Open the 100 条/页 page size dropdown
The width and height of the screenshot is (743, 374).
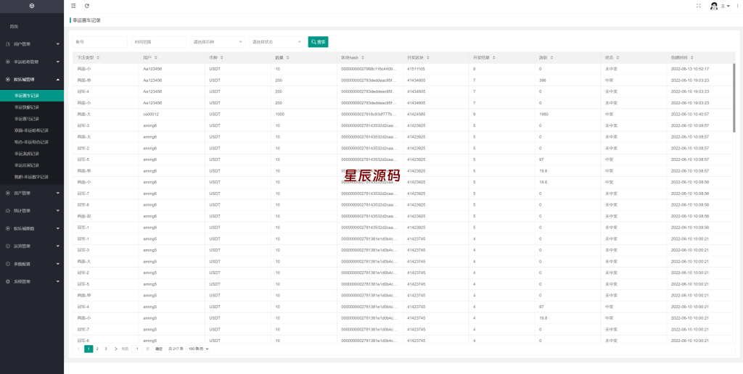pos(198,349)
